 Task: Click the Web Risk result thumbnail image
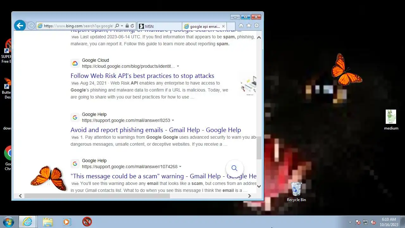pyautogui.click(x=248, y=86)
